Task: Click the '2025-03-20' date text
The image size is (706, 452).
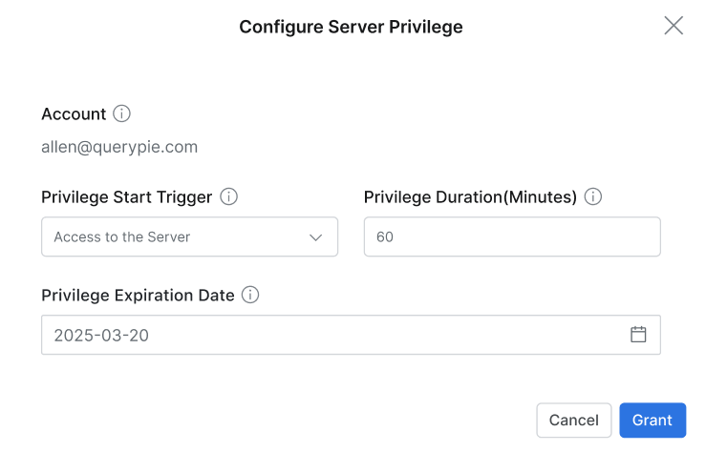Action: pos(101,335)
